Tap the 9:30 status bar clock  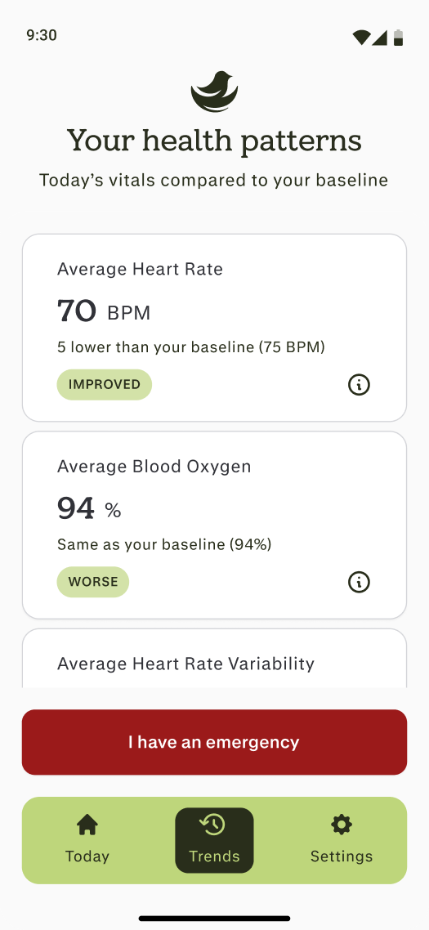[42, 35]
